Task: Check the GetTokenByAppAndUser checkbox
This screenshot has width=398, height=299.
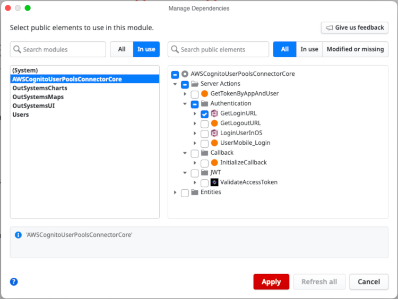Action: (195, 94)
